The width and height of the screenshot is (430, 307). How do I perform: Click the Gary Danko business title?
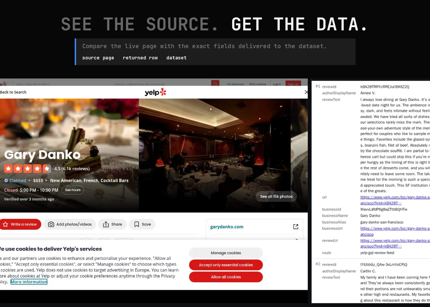pyautogui.click(x=42, y=155)
